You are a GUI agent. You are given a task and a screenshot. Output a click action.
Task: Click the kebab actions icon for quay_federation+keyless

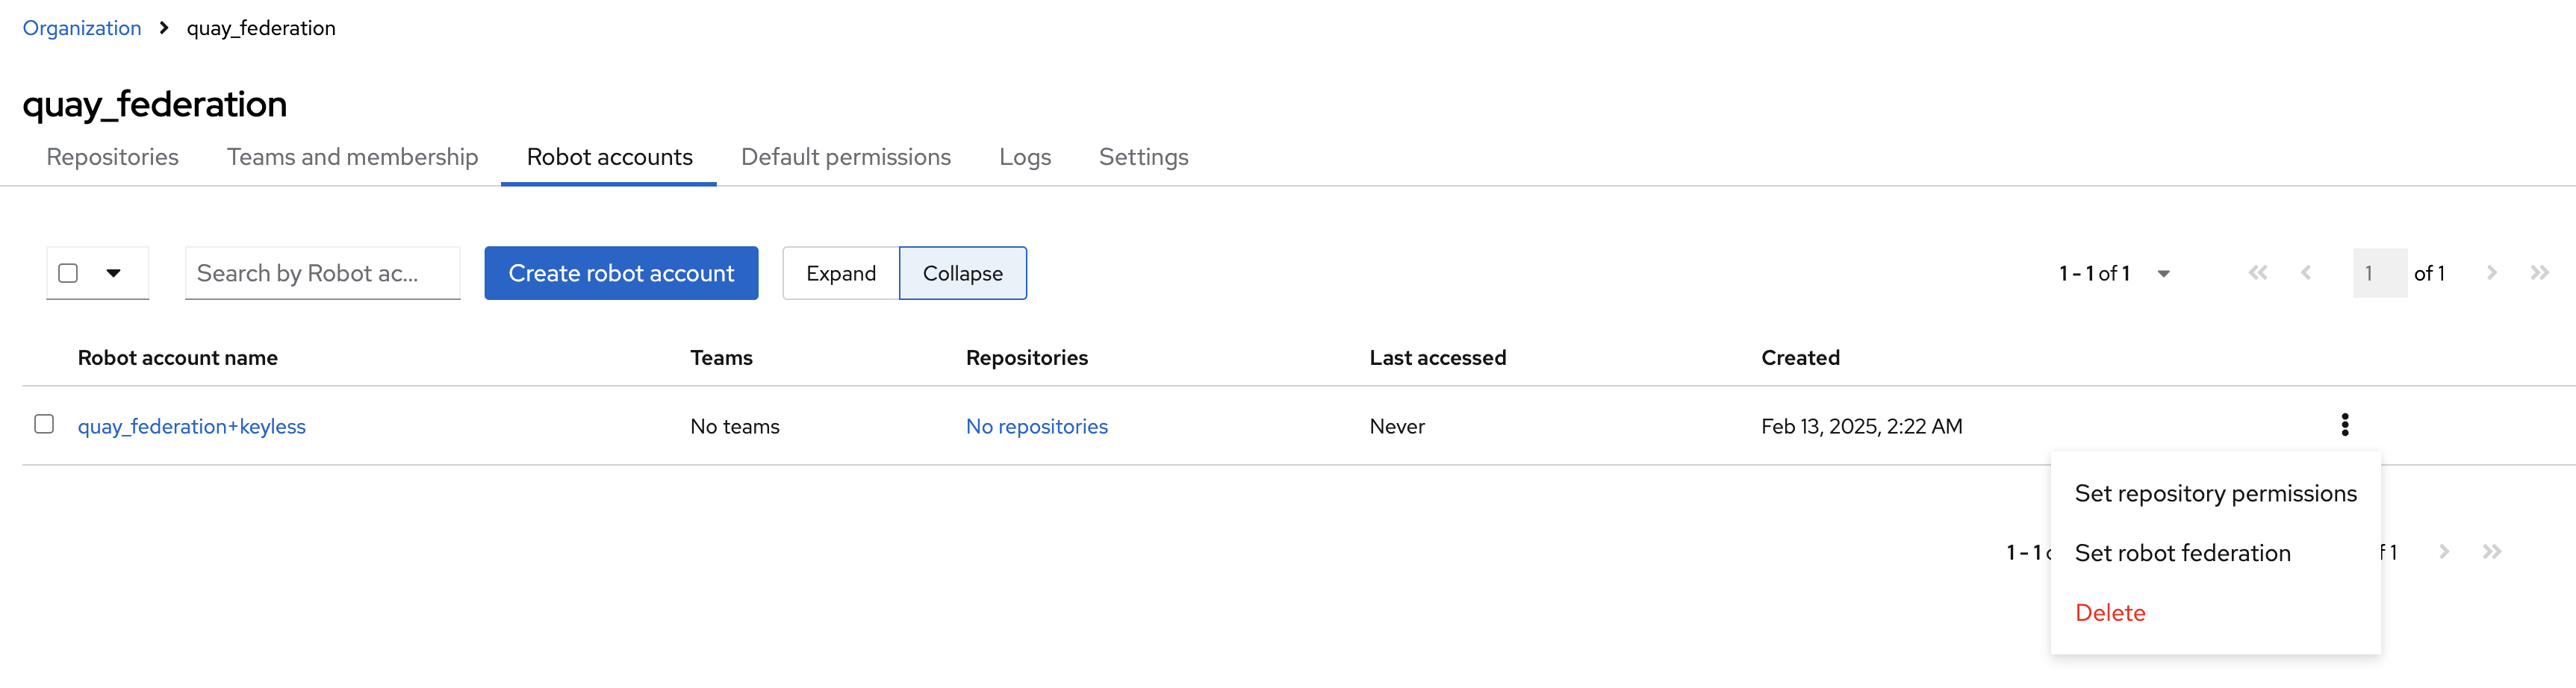(x=2344, y=425)
